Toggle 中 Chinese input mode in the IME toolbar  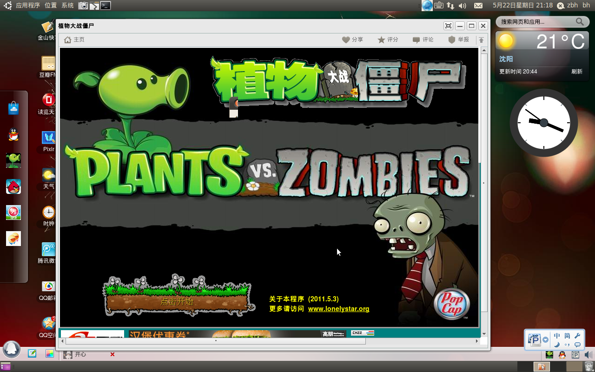[557, 336]
